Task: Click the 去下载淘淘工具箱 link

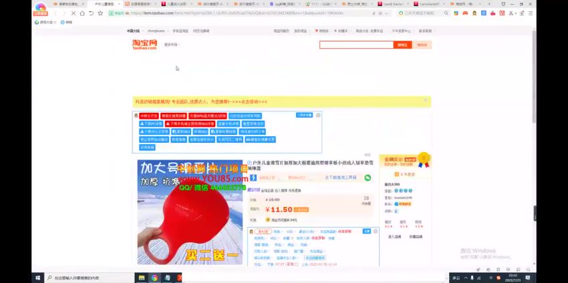Action: (x=341, y=178)
